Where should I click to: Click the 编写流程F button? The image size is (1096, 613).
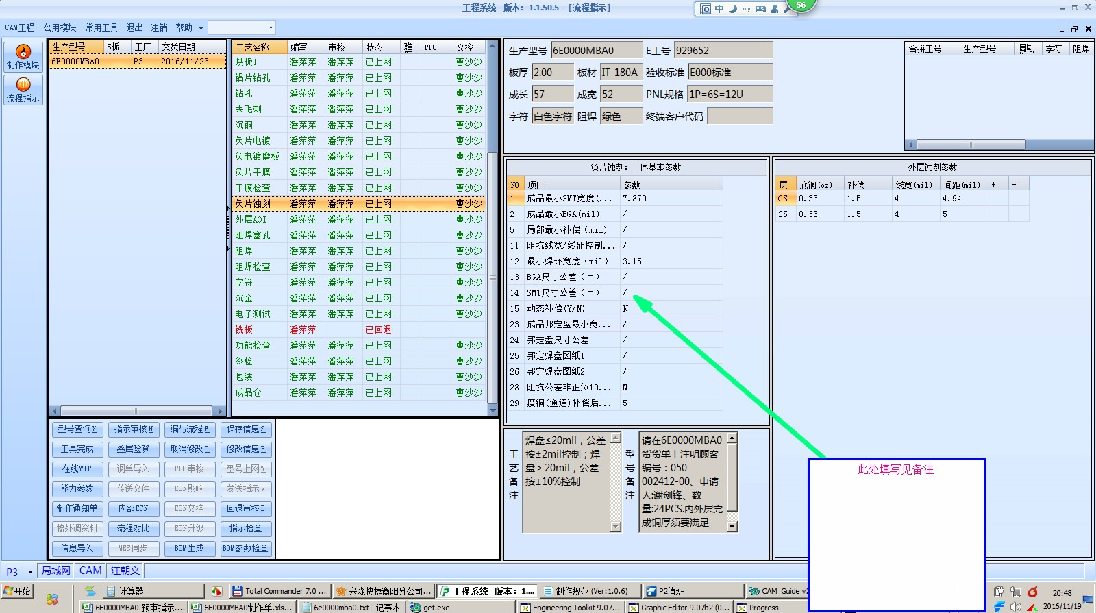pyautogui.click(x=189, y=429)
